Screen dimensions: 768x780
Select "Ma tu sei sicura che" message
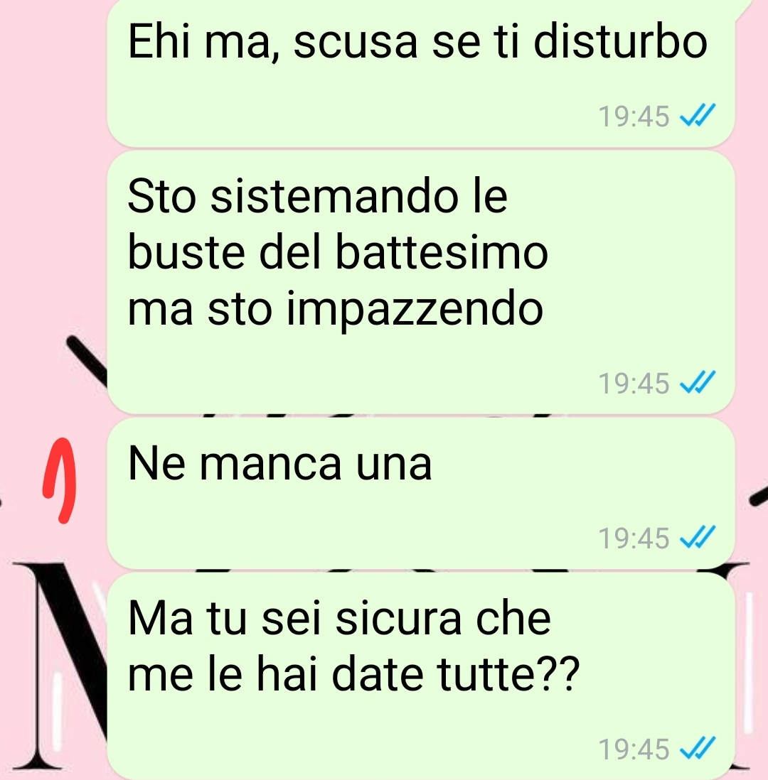(x=421, y=676)
